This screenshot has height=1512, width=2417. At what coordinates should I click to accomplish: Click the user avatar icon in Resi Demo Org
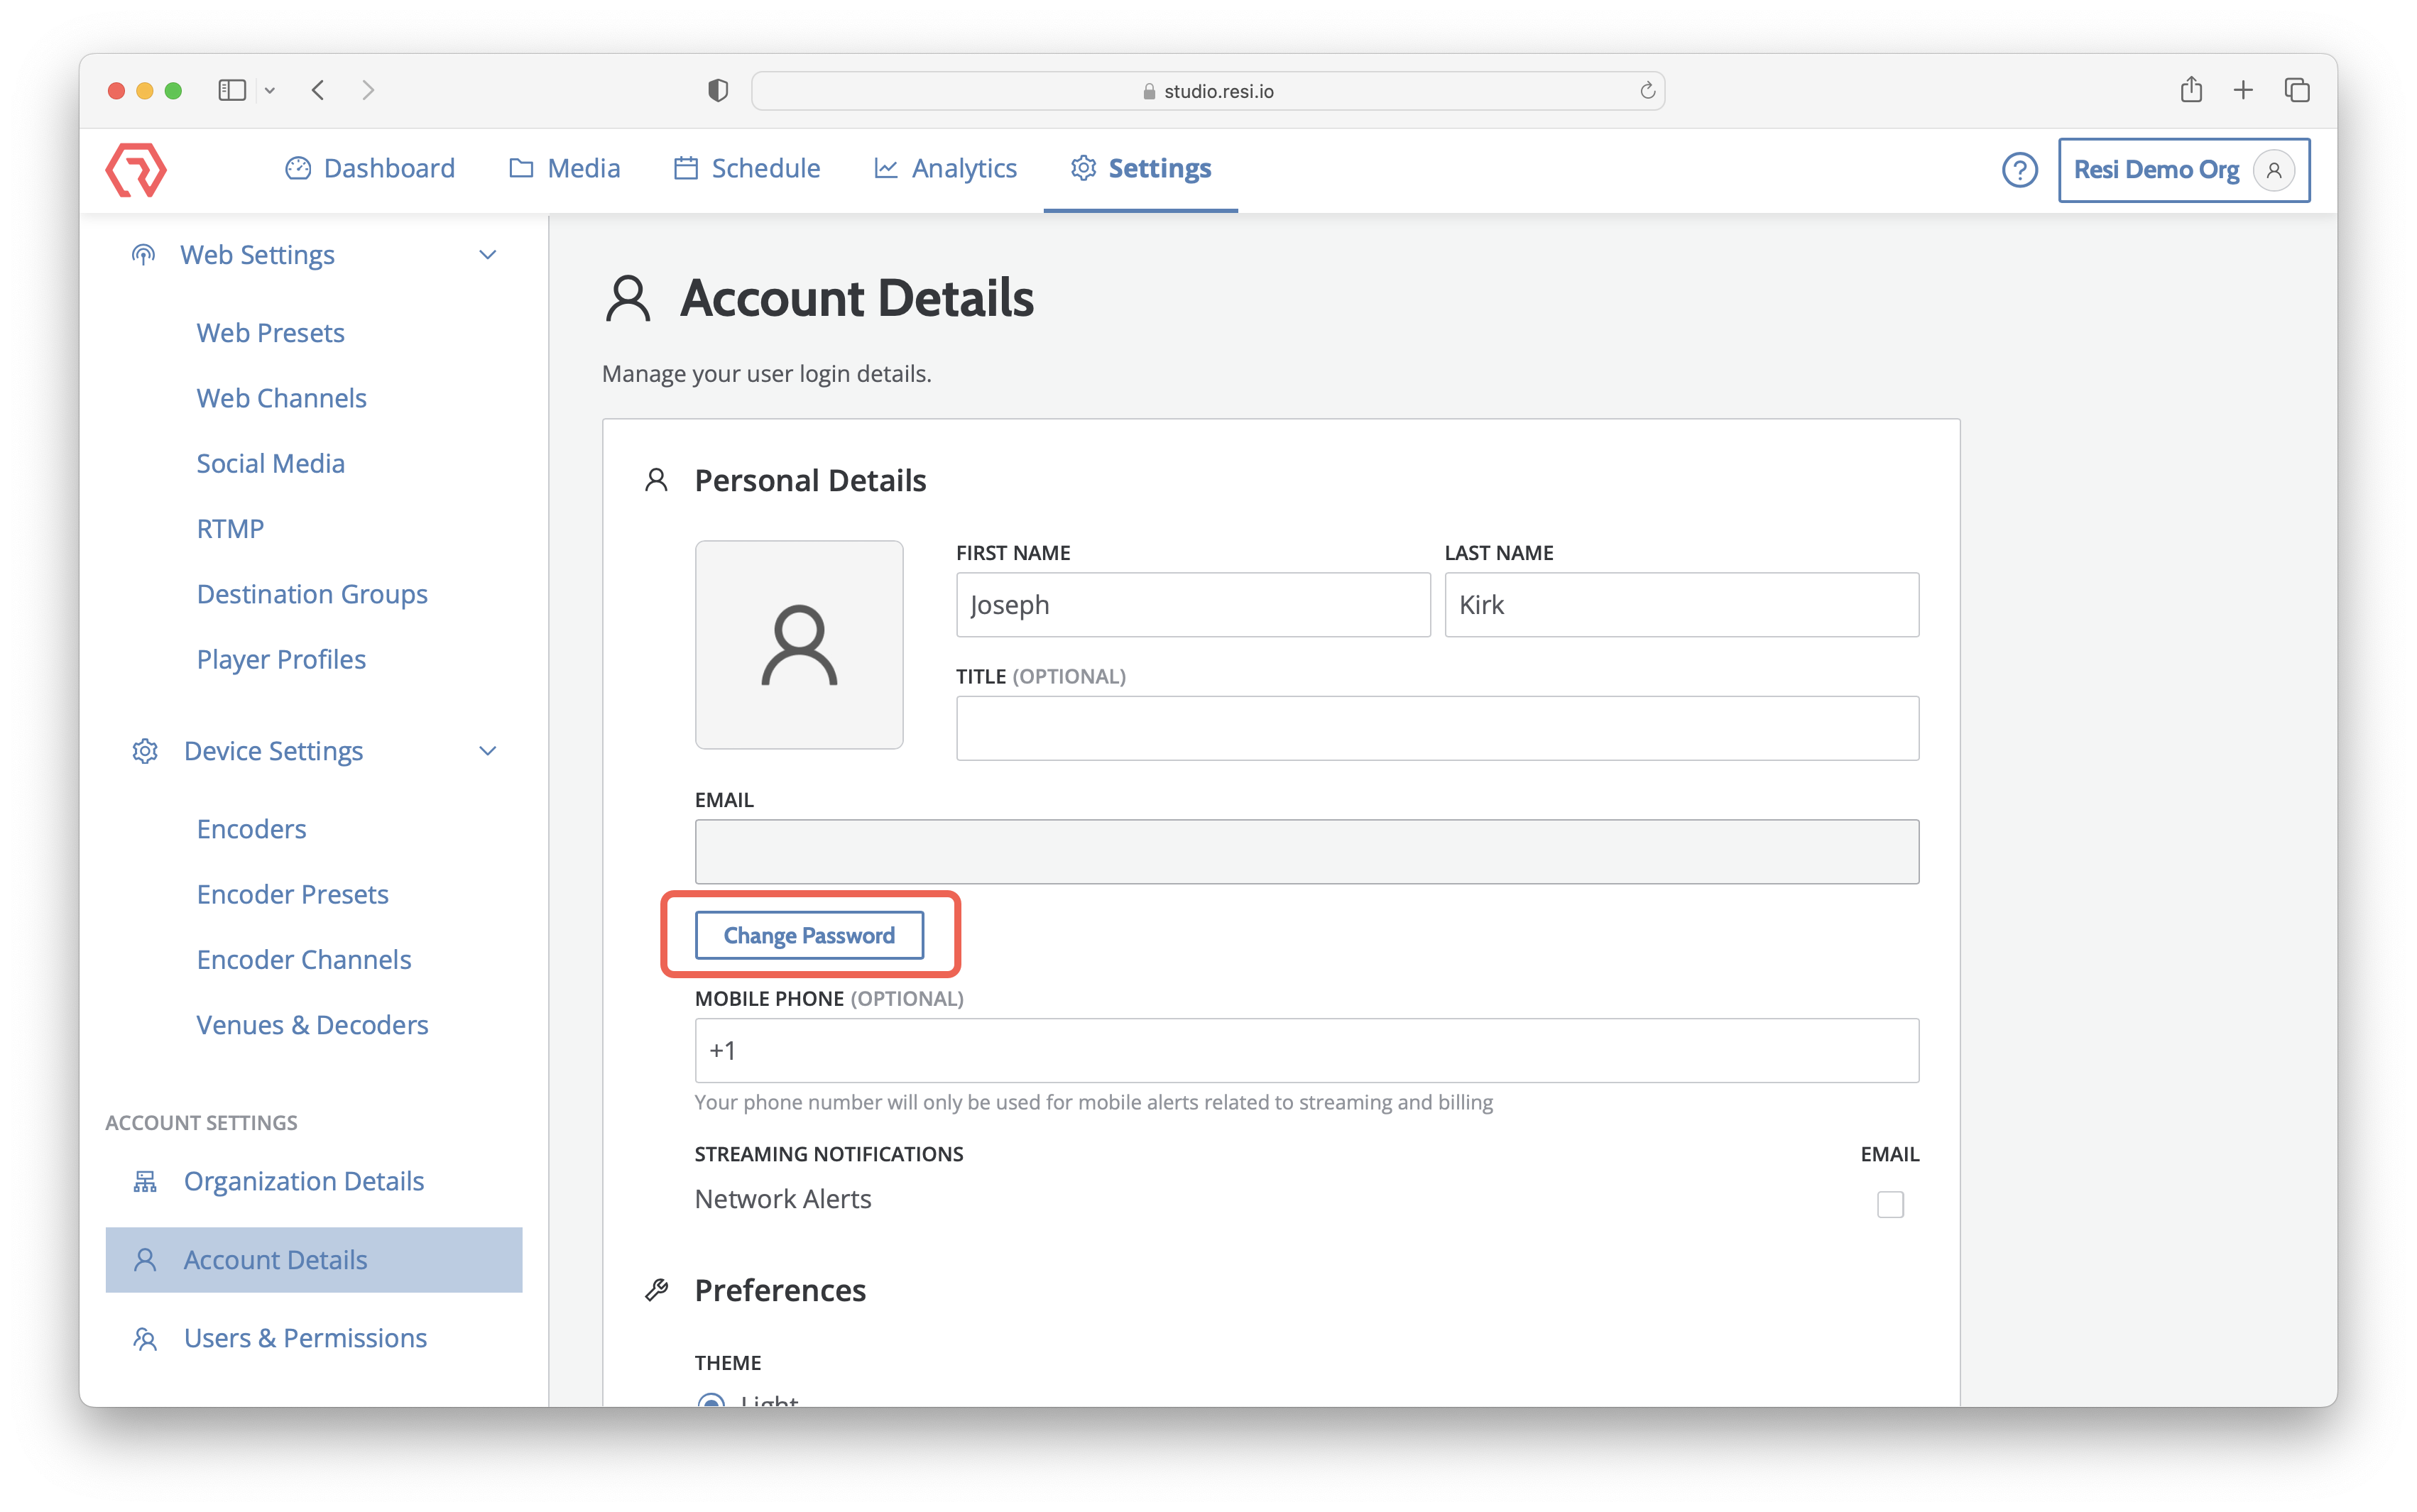click(2273, 169)
